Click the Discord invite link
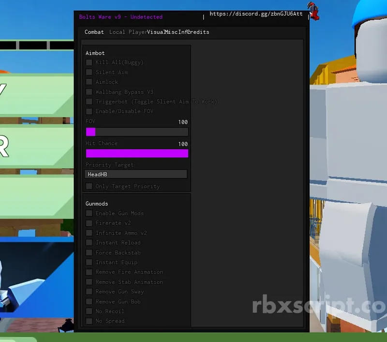Viewport: 387px width, 342px height. (257, 14)
